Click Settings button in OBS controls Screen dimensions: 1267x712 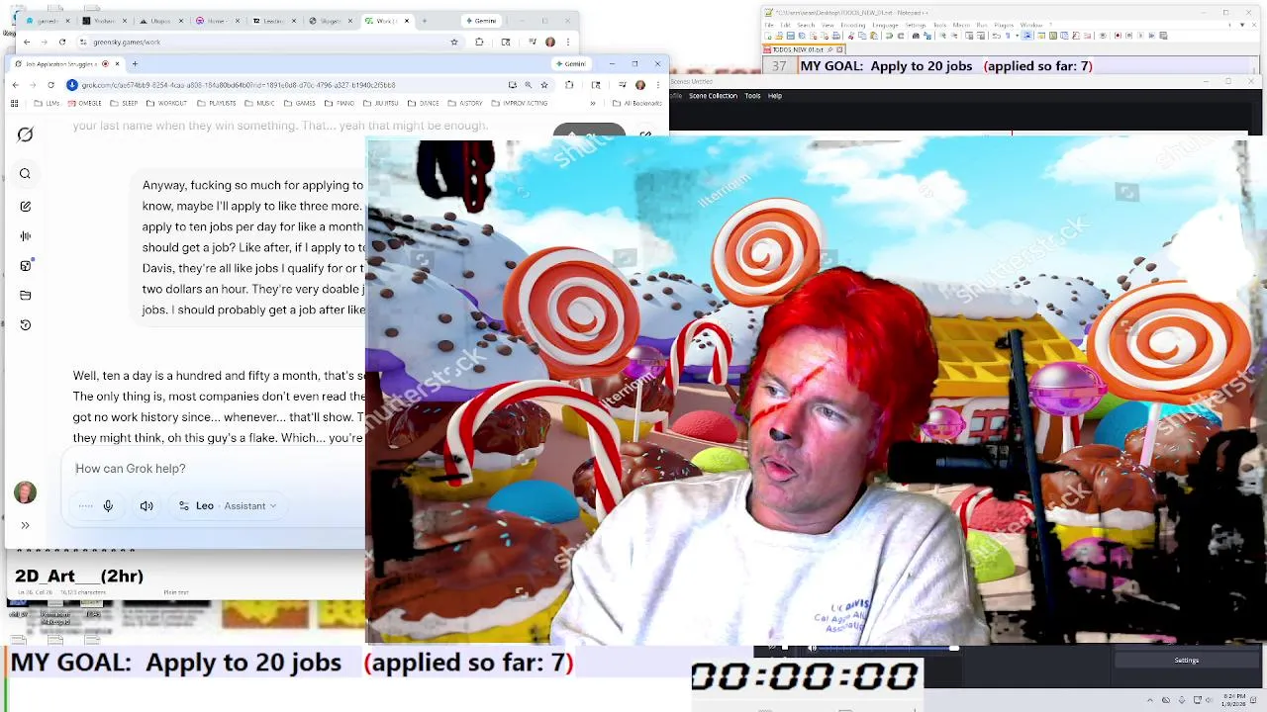[1186, 661]
